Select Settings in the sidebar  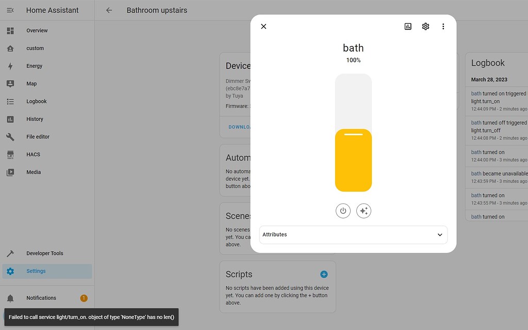click(36, 271)
